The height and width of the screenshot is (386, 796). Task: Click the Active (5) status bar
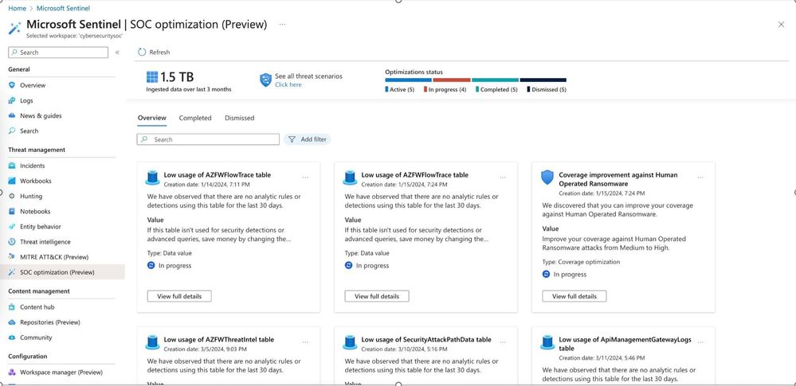click(x=408, y=80)
